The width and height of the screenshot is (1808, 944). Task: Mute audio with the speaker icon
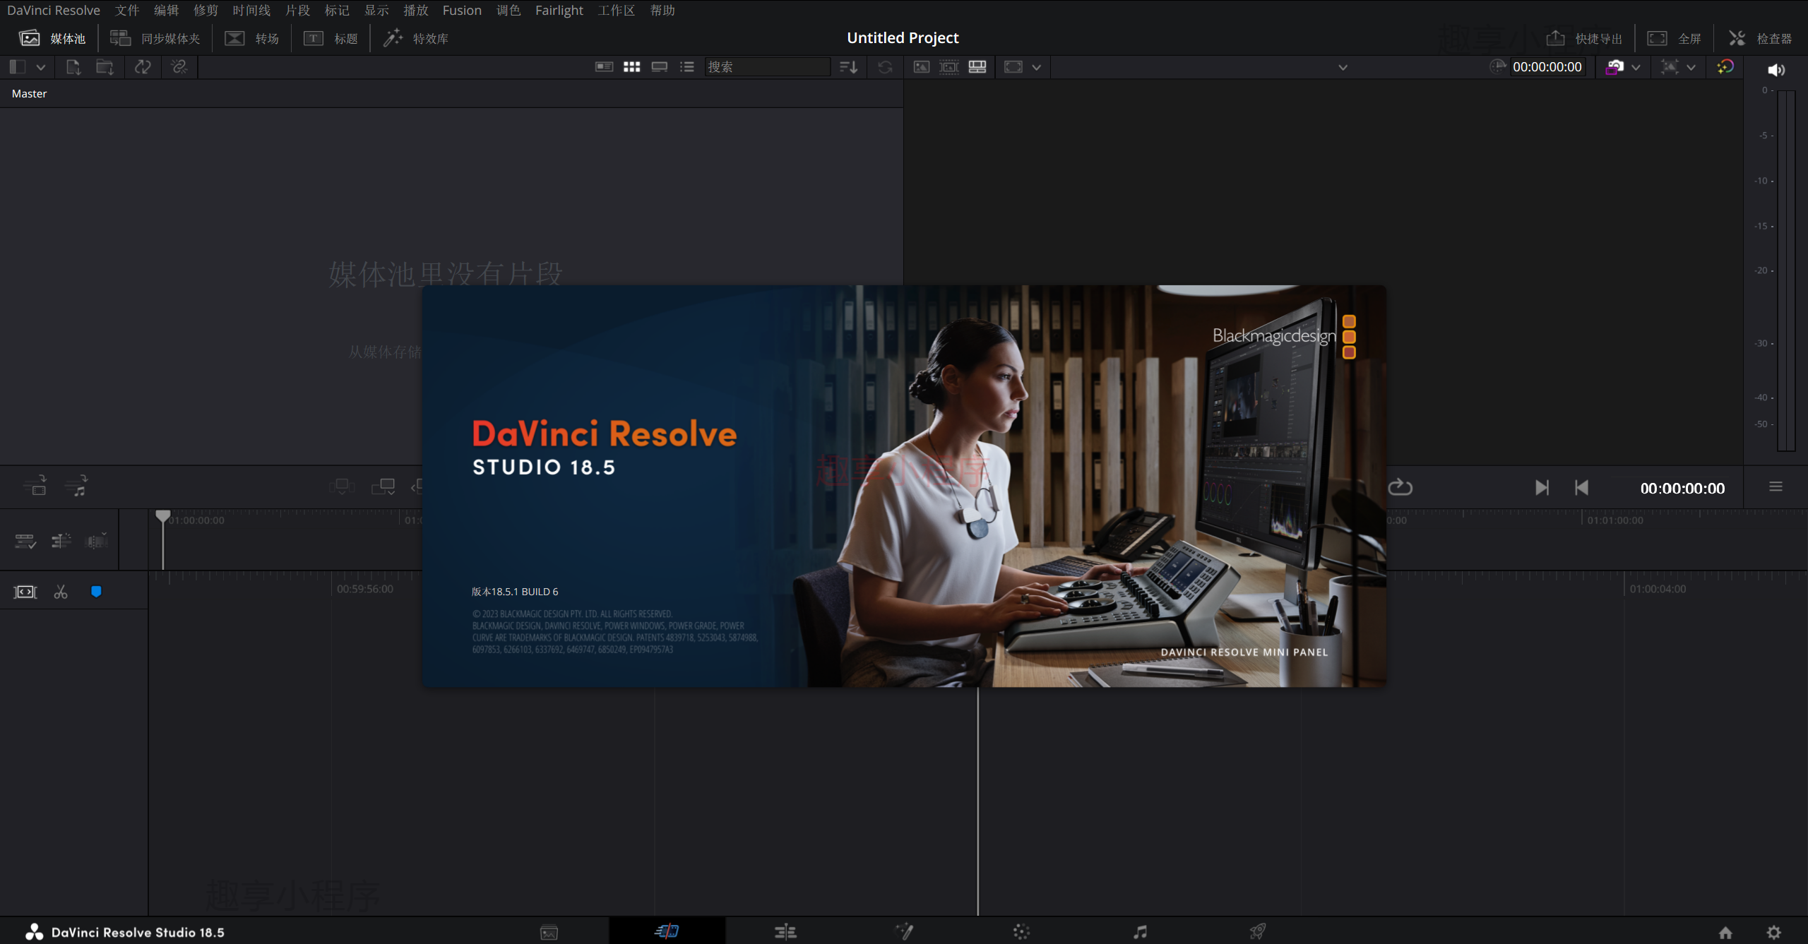[1776, 70]
